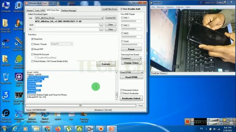Toggle the Reset FRP checkbox
This screenshot has height=132, width=236.
point(32,49)
